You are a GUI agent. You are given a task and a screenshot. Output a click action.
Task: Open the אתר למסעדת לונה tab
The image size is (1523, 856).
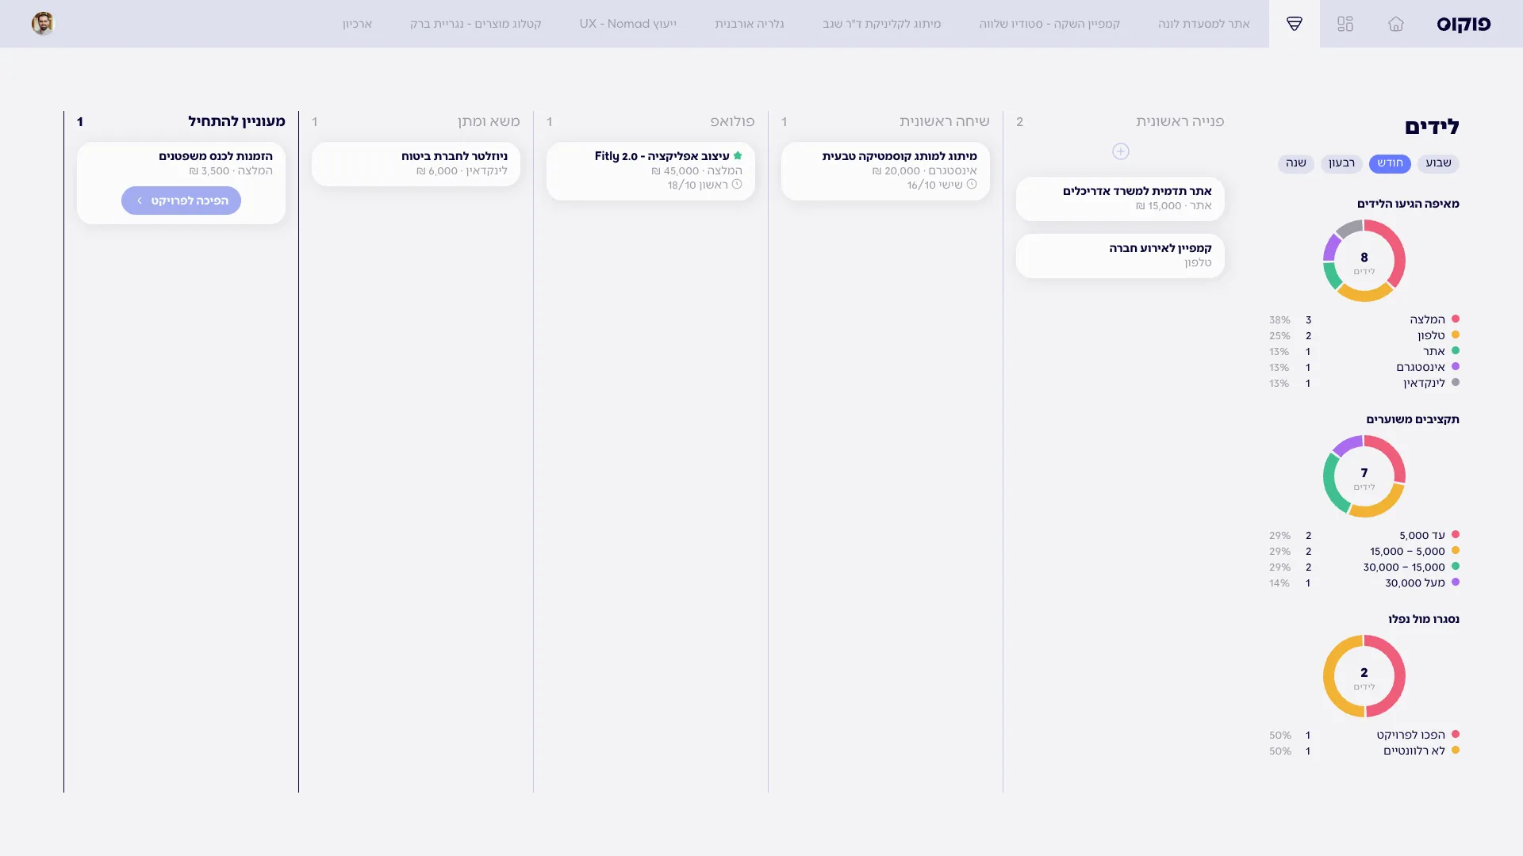[x=1203, y=24]
